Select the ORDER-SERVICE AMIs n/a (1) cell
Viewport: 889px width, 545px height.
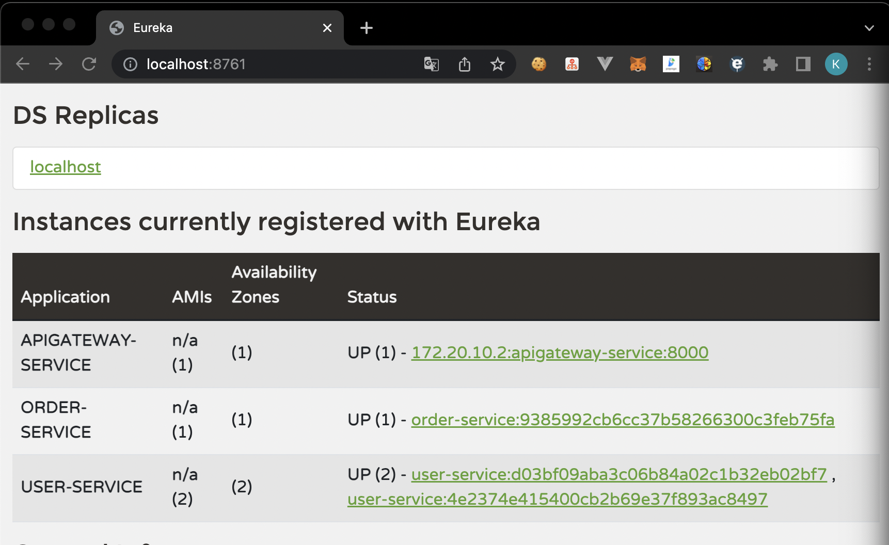coord(185,420)
